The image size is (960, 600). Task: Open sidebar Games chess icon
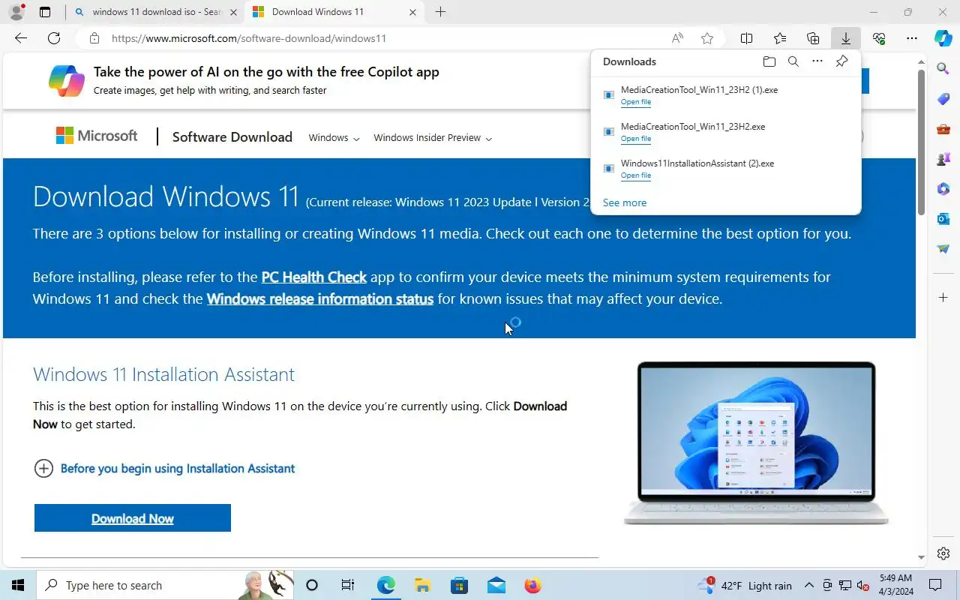click(x=943, y=159)
